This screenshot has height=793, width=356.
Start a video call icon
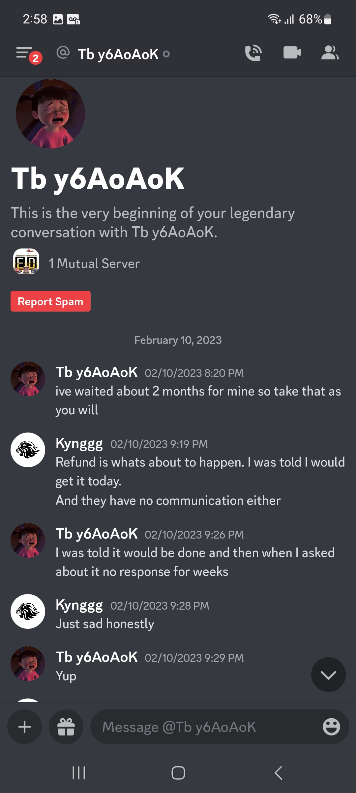coord(292,53)
